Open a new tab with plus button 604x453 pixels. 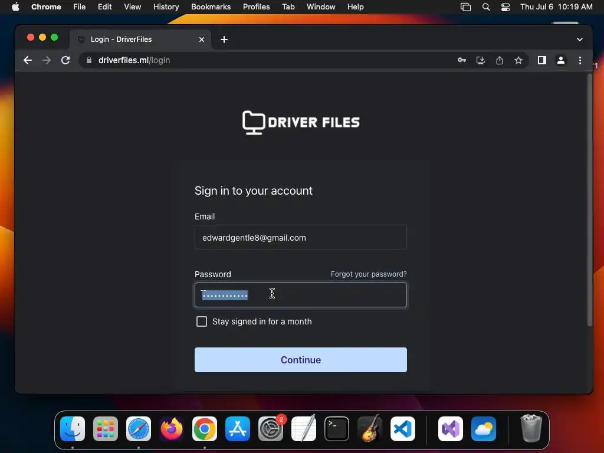point(224,40)
